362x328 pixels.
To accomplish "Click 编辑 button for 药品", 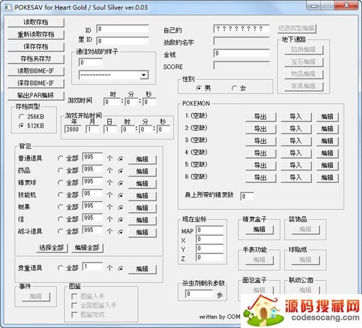I will (142, 172).
